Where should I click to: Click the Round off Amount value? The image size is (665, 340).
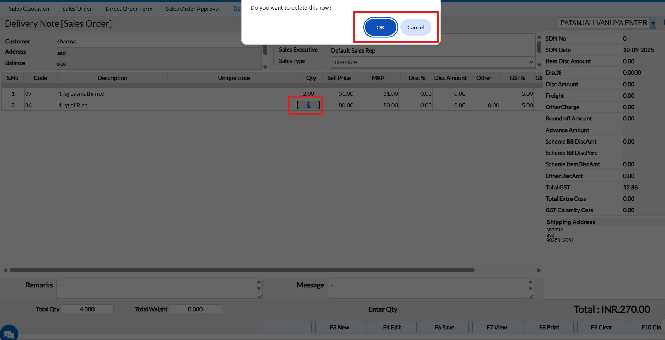tap(628, 118)
